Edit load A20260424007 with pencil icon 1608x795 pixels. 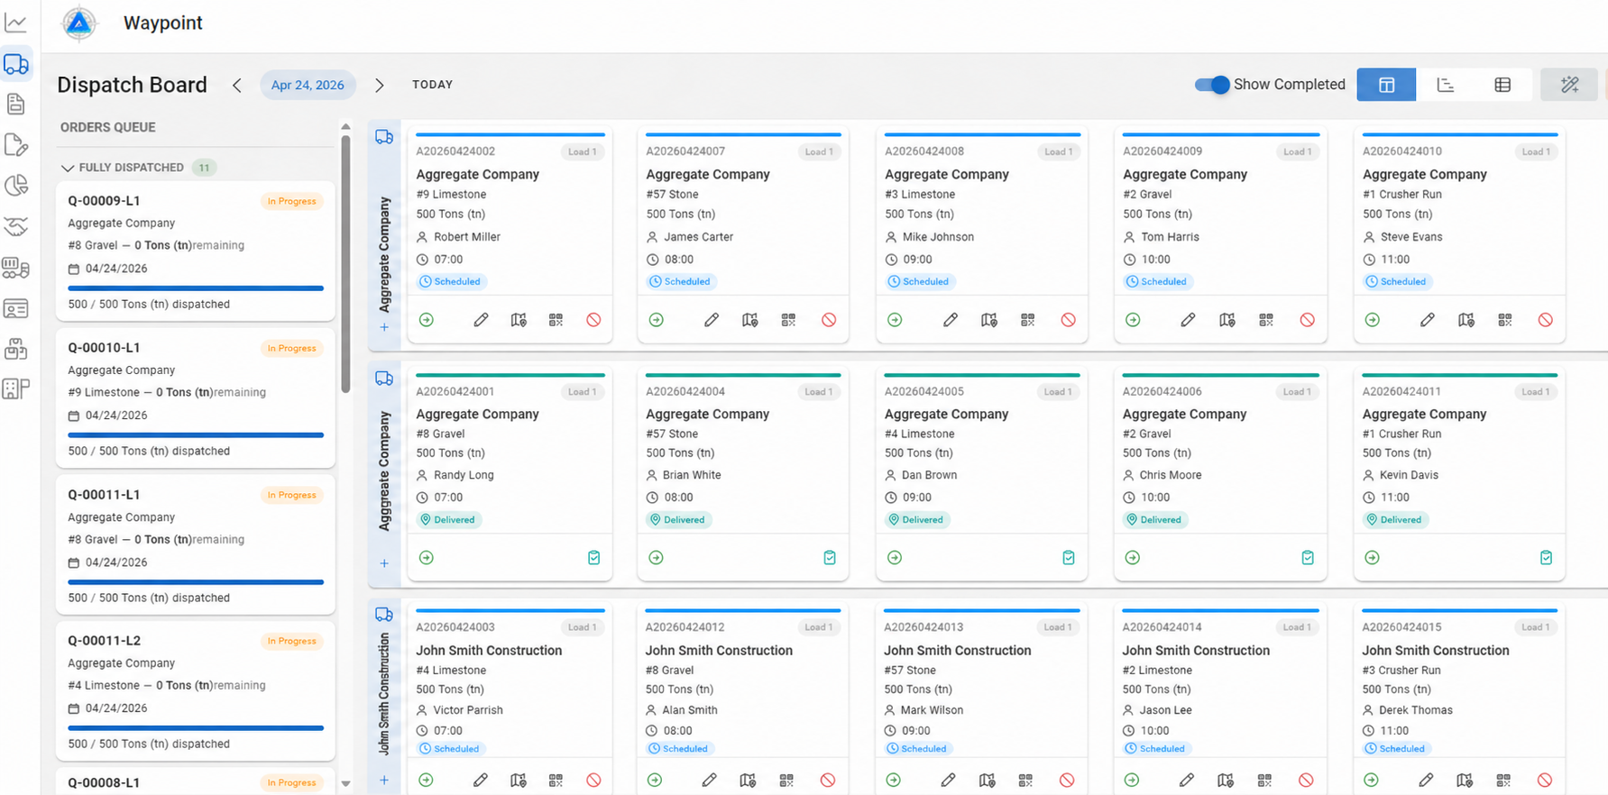712,320
